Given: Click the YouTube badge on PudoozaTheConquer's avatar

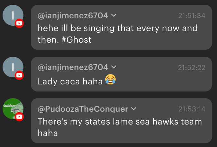Looking at the screenshot, I should point(19,117).
